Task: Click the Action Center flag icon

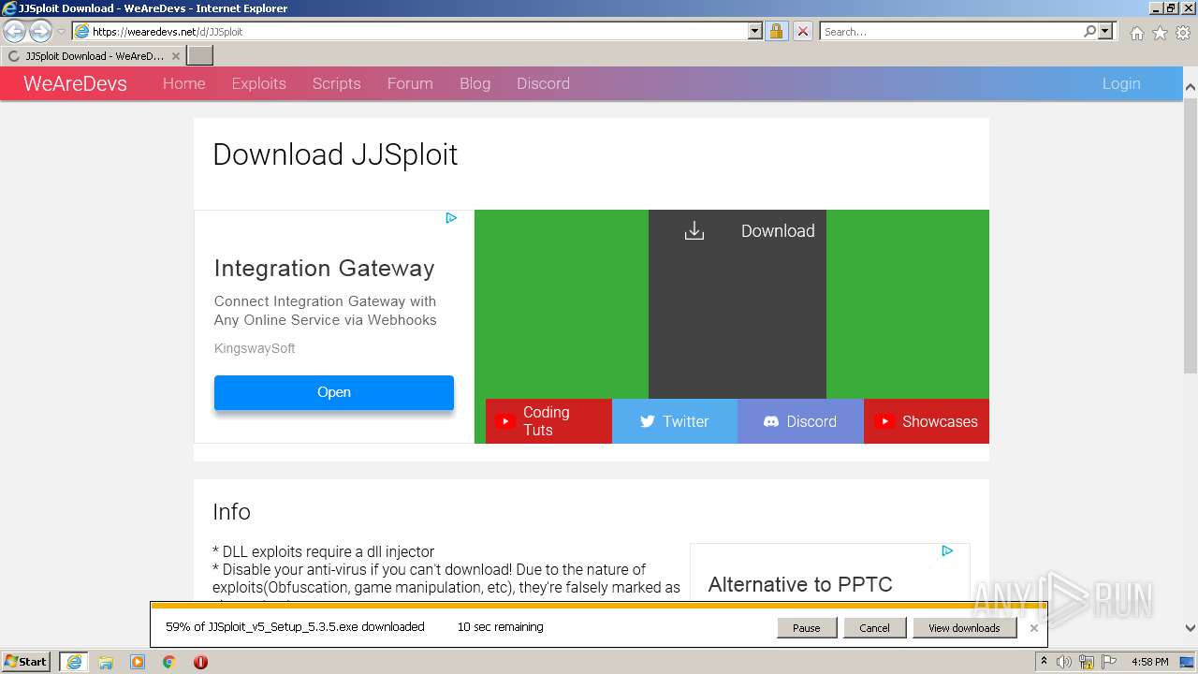Action: coord(1107,662)
